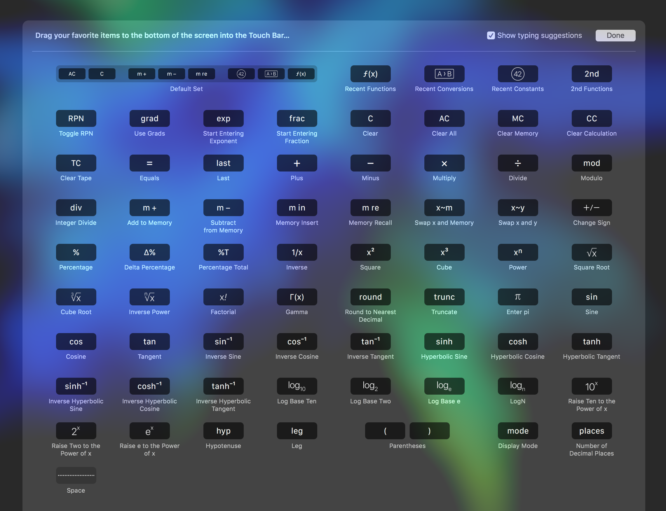Select the dotted Space item
Screen dimensions: 666x511
[x=76, y=475]
